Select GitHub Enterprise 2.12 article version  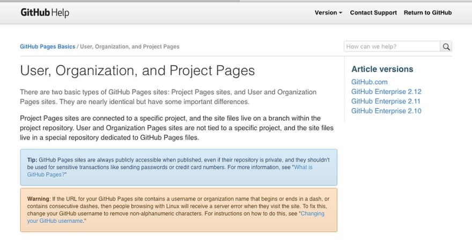click(x=386, y=92)
